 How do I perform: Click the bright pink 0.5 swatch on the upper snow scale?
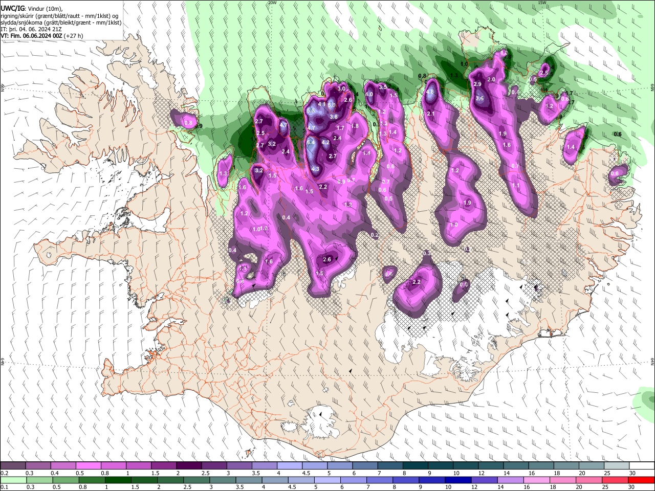[88, 465]
